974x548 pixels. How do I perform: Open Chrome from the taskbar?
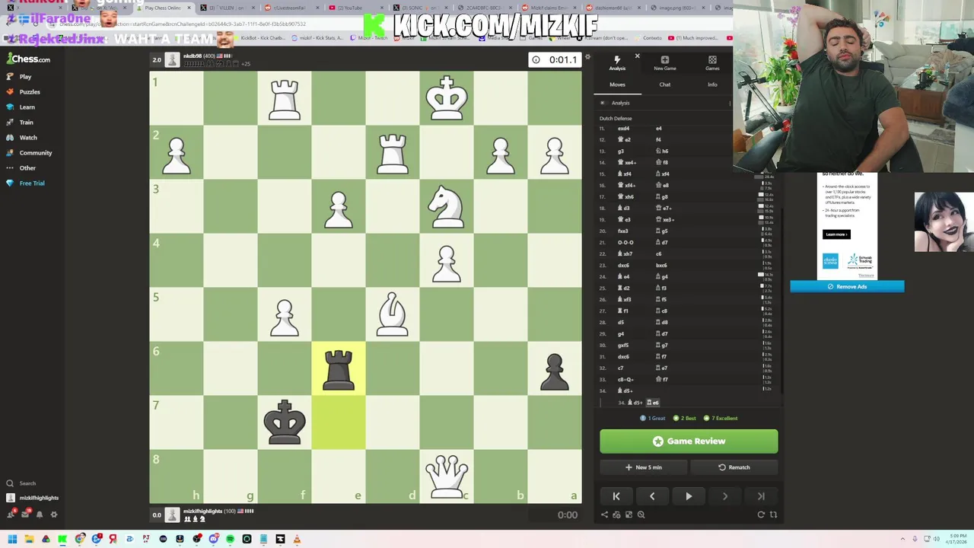79,539
